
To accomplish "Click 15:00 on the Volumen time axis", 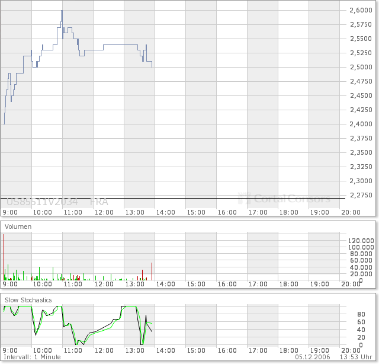I will (x=196, y=284).
